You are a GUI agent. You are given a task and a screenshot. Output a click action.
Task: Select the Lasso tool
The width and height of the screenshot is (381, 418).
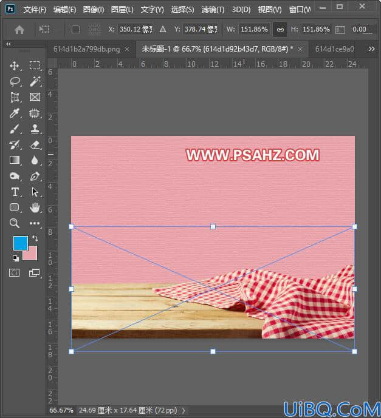(15, 81)
